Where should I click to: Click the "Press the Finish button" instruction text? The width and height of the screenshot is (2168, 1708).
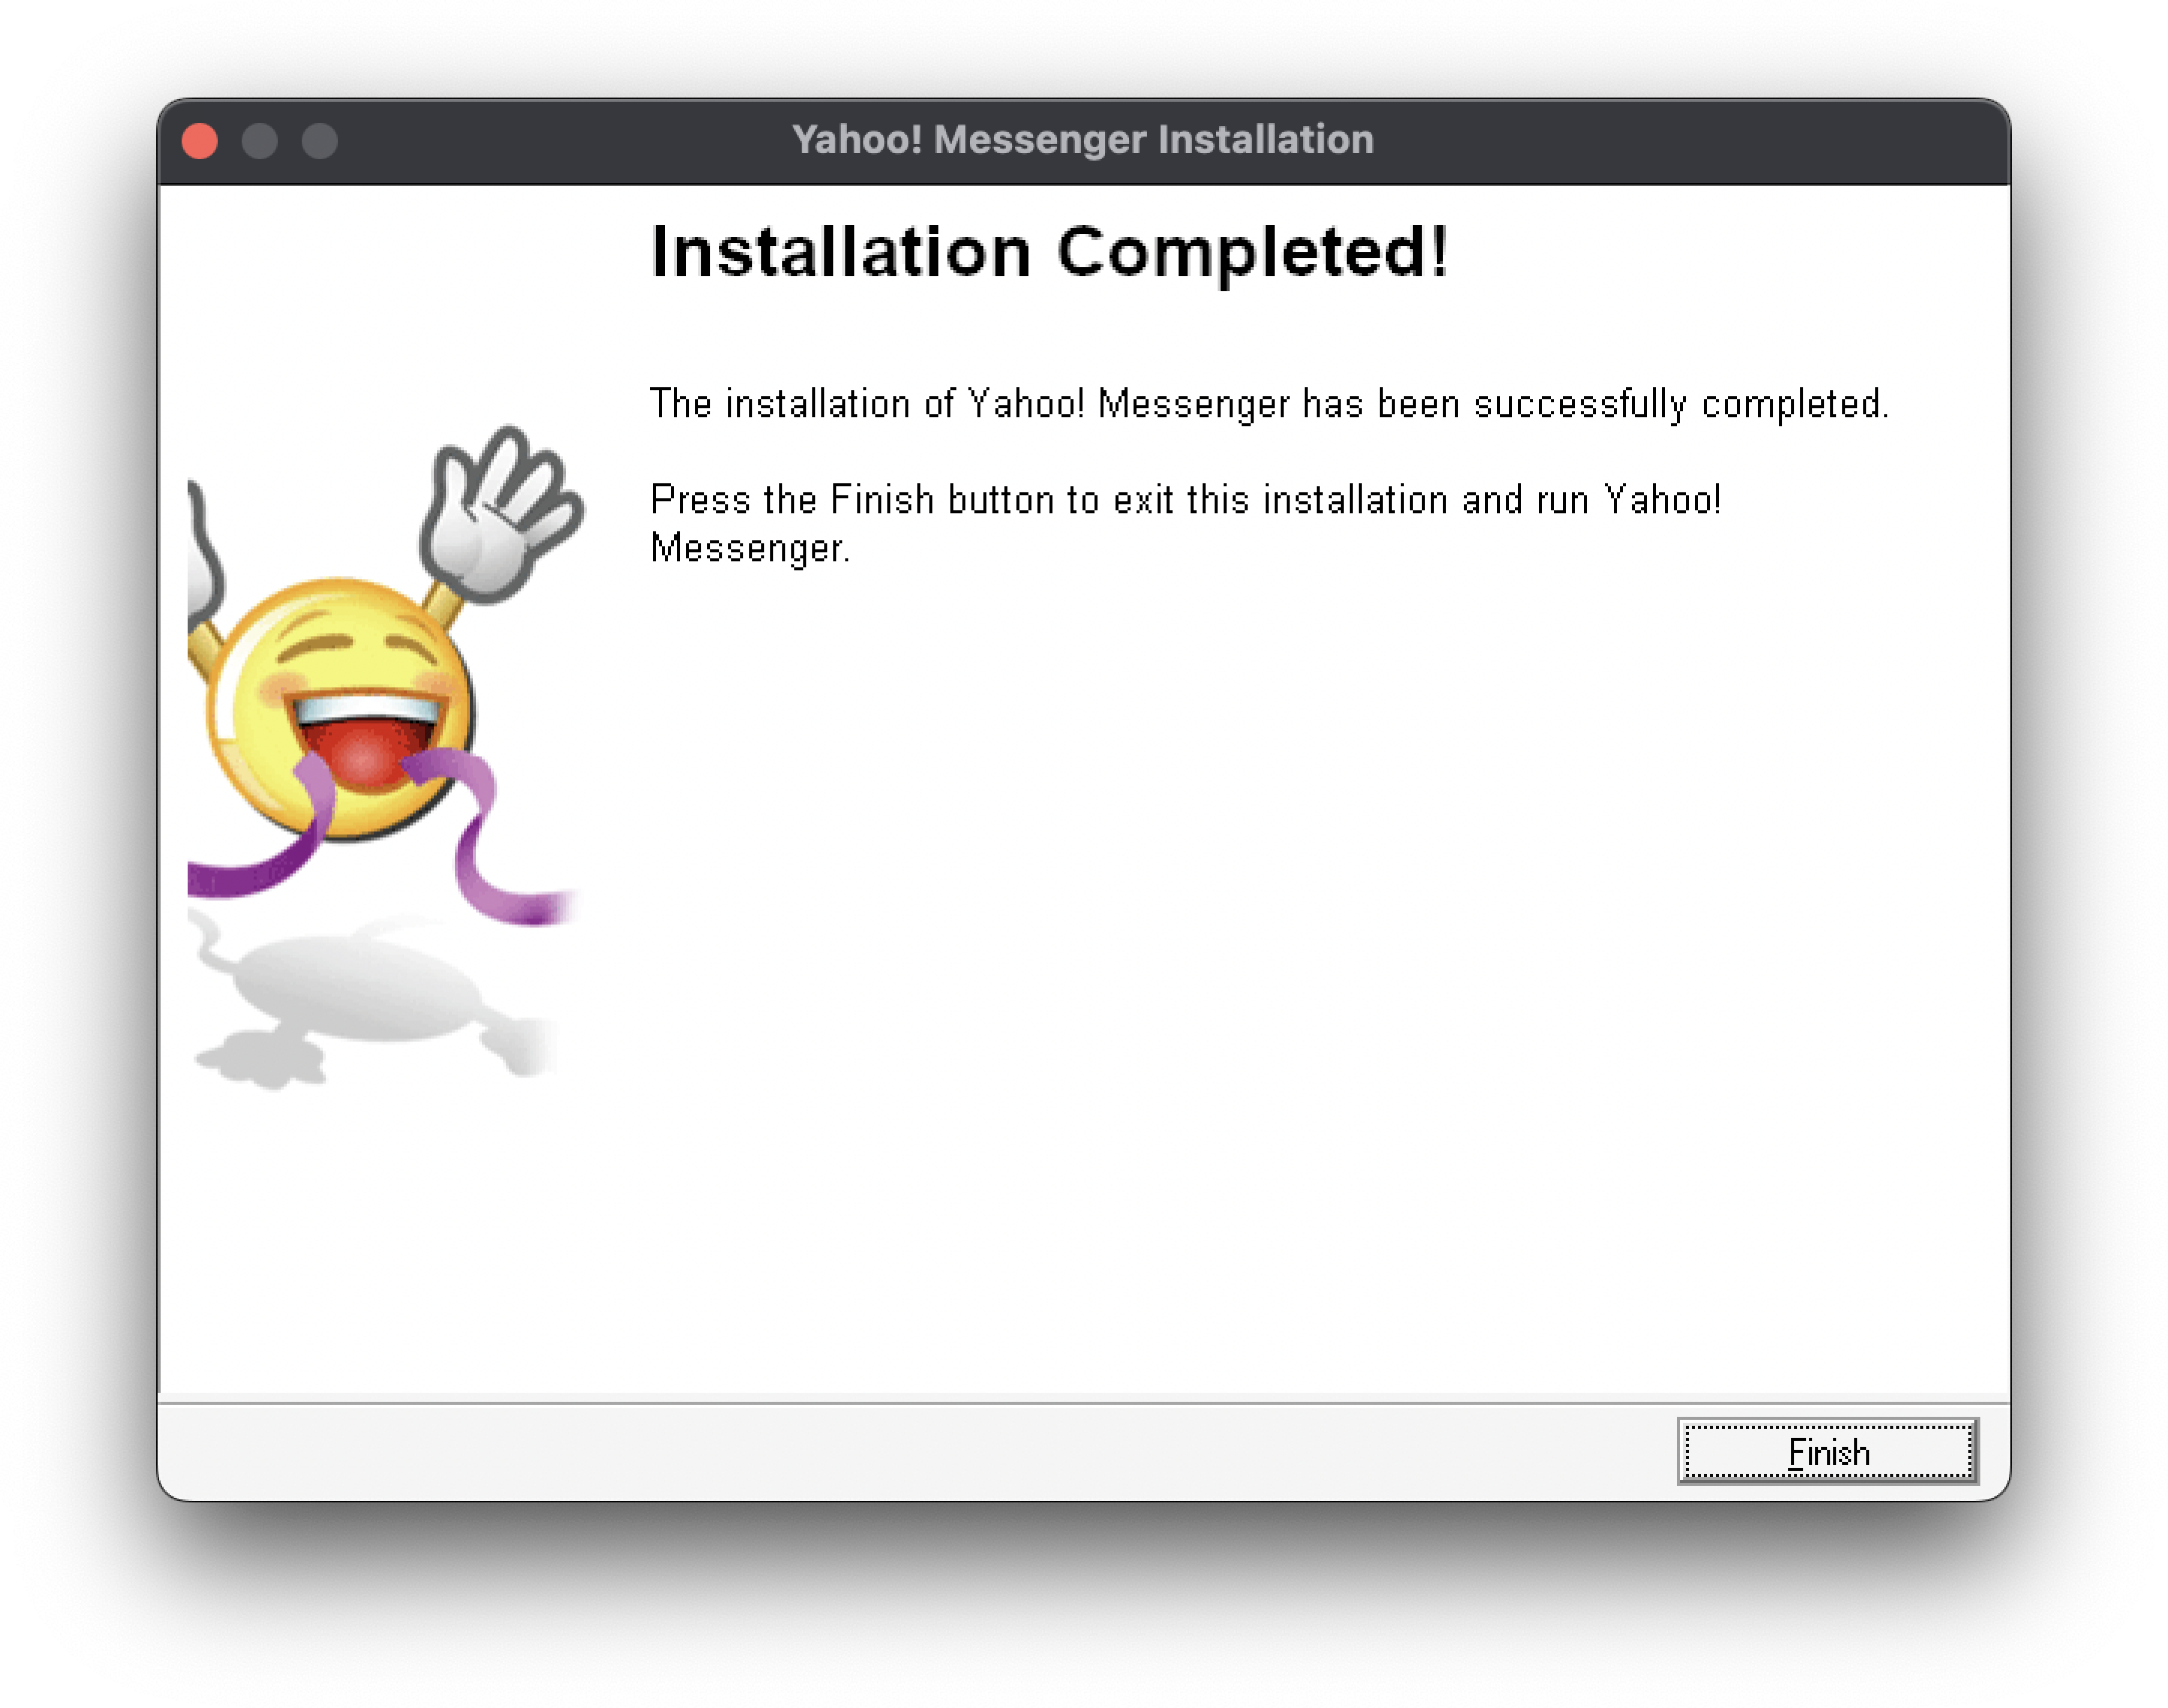pos(1185,524)
